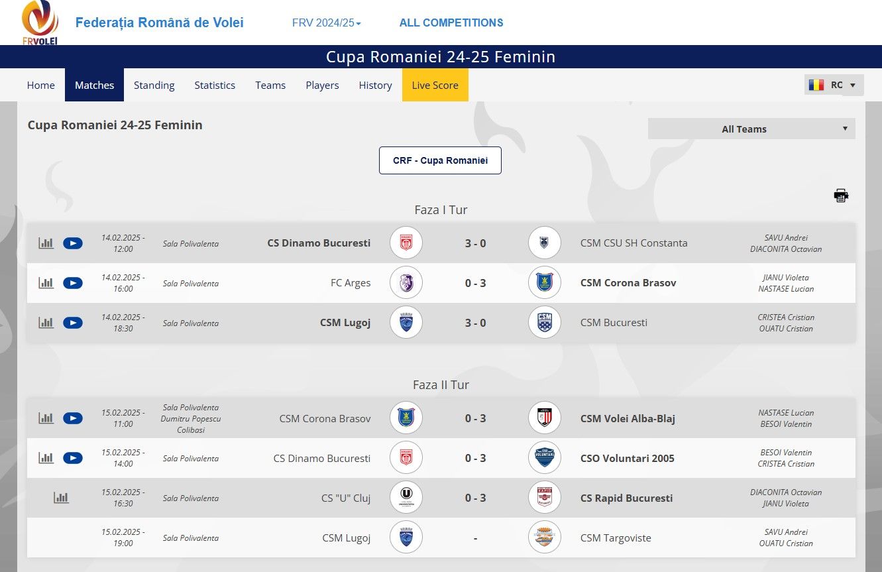The width and height of the screenshot is (882, 572).
Task: Click the CSM Targoviste team logo
Action: tap(545, 538)
